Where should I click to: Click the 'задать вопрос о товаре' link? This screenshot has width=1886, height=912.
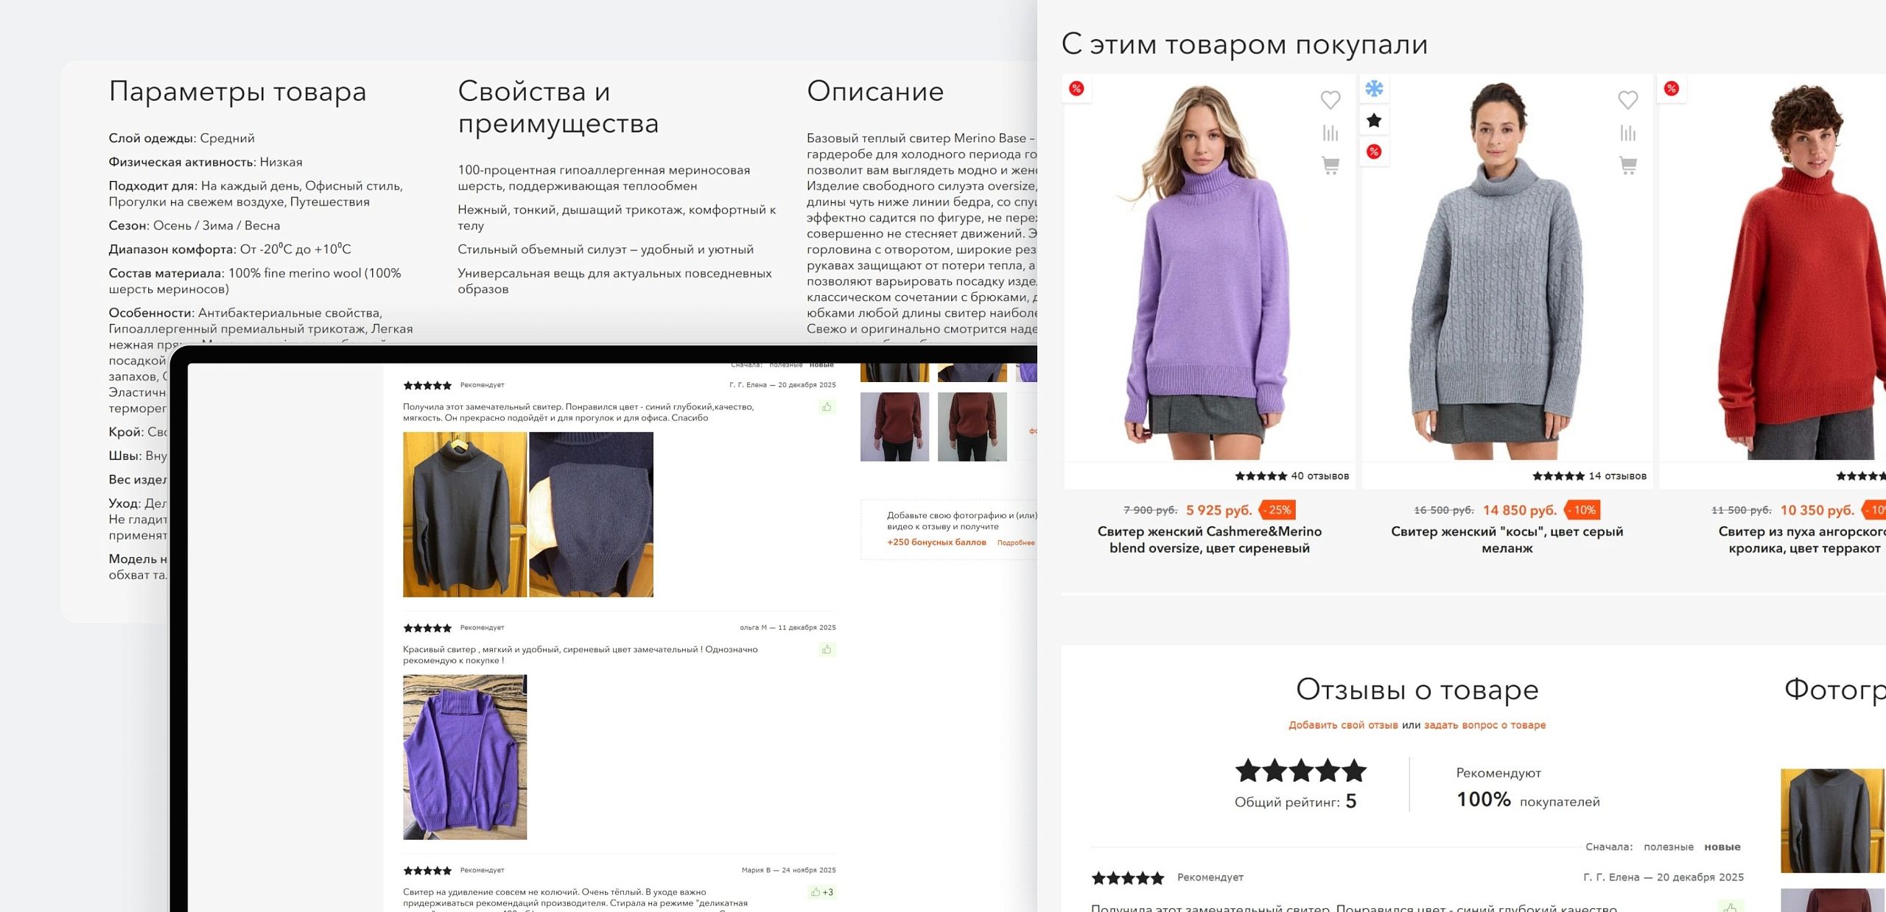point(1484,725)
